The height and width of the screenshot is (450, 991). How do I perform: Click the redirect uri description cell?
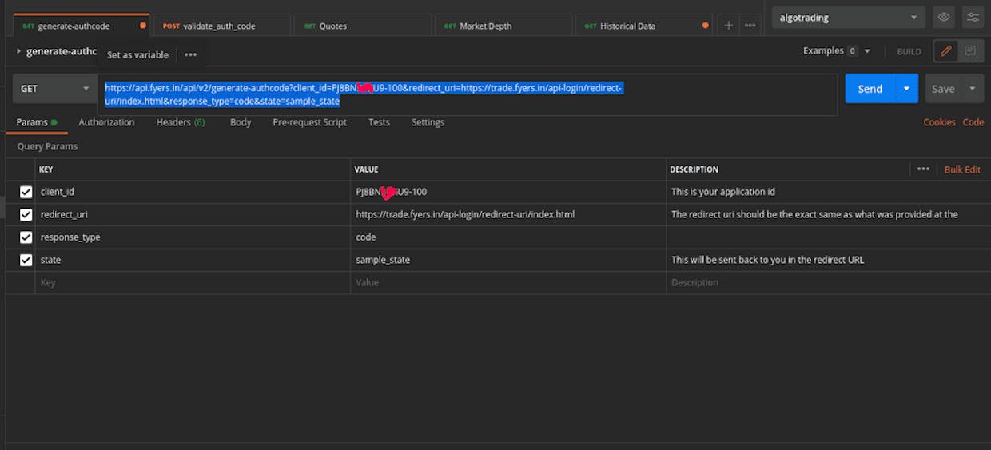click(x=827, y=214)
